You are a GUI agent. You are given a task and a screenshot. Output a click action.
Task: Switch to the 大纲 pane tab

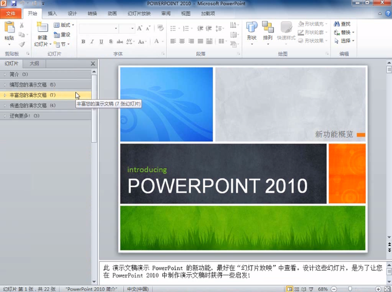34,63
